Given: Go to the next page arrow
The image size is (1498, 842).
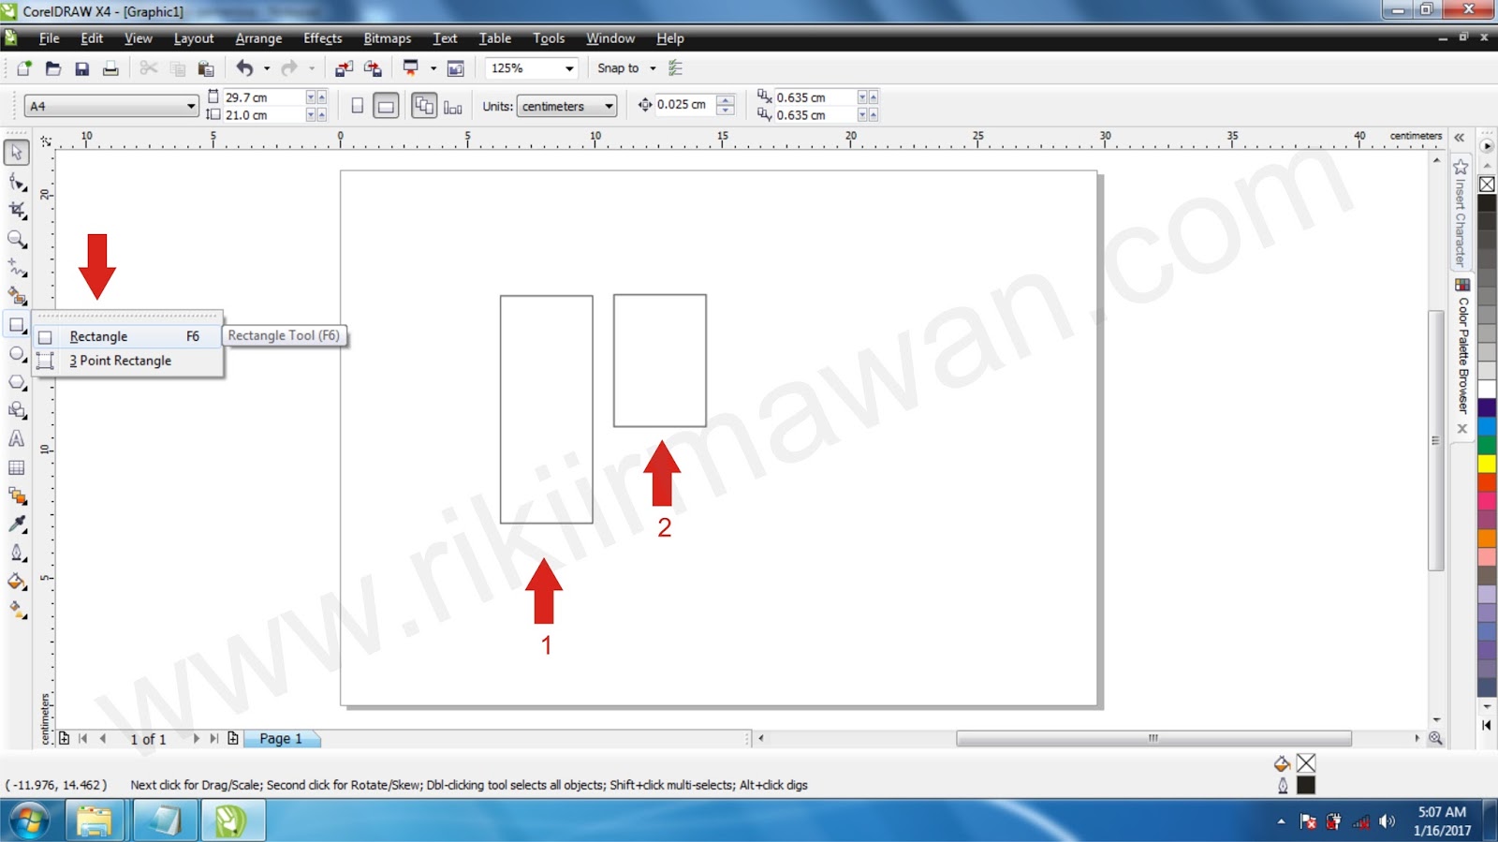Looking at the screenshot, I should [196, 739].
